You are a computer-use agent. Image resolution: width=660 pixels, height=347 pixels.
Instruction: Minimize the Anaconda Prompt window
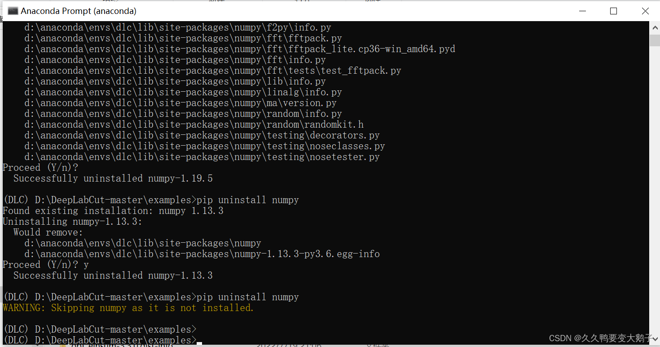[x=583, y=11]
